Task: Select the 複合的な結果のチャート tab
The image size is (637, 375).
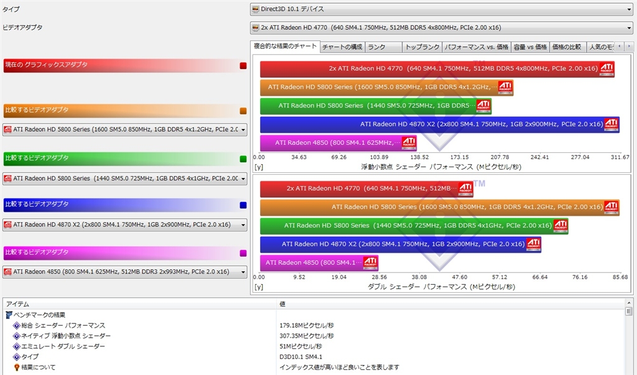Action: pos(285,46)
